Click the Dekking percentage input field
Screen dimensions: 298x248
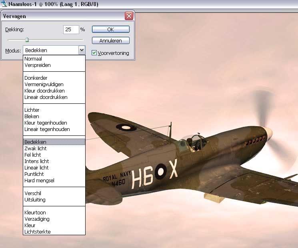tap(71, 30)
